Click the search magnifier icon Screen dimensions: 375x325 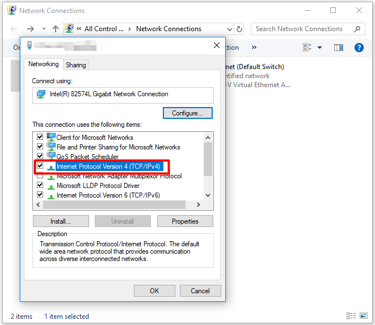tap(357, 29)
